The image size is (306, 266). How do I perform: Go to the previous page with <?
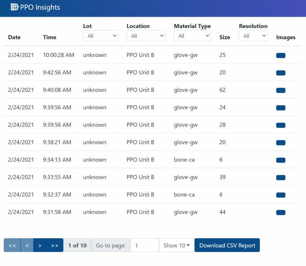click(x=27, y=245)
